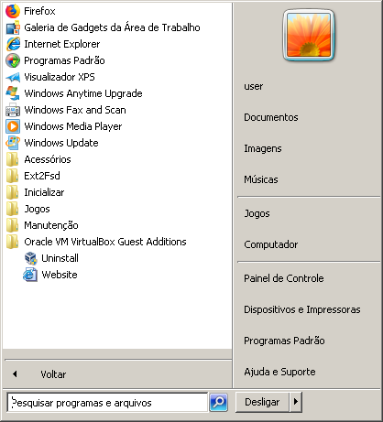The height and width of the screenshot is (422, 383).
Task: Open Painel de Controle
Action: [x=284, y=278]
